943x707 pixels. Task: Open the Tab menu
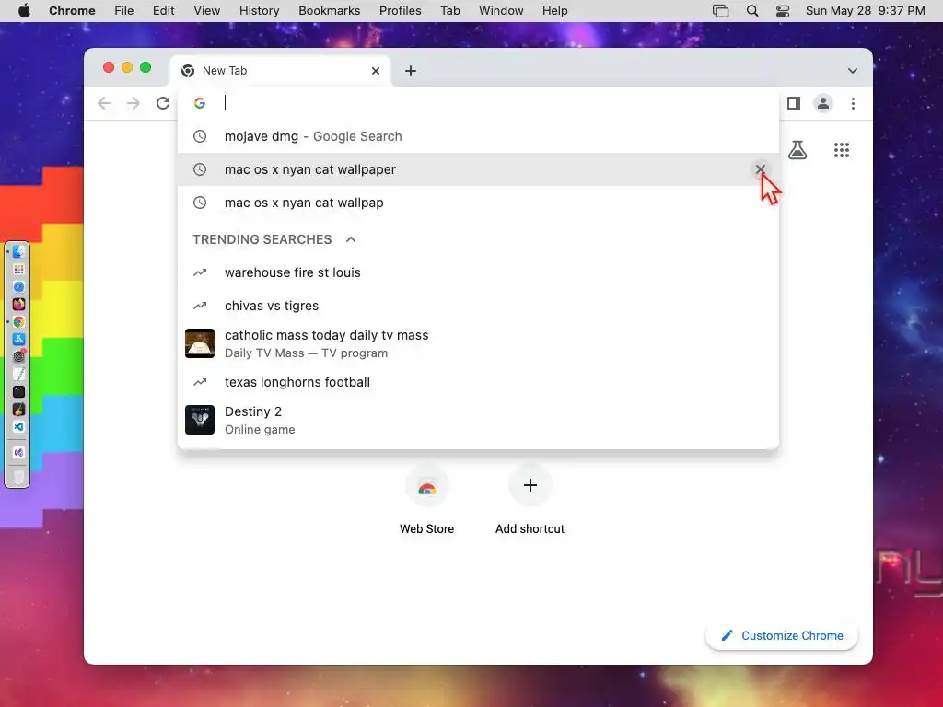coord(449,11)
